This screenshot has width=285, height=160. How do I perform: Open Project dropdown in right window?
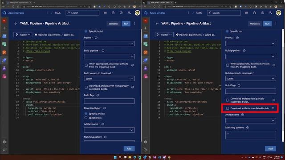point(250,44)
